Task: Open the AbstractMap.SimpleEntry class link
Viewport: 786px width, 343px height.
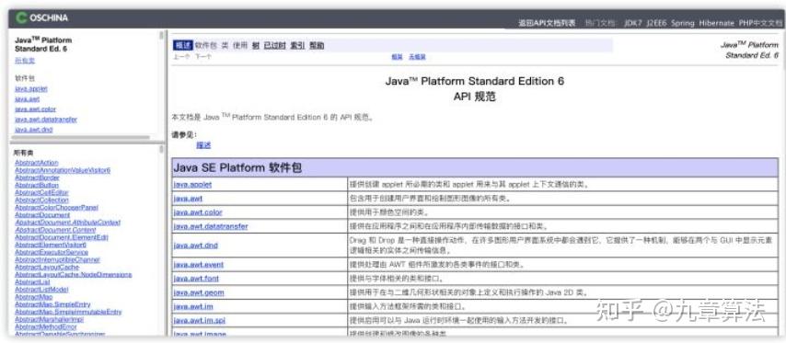Action: pyautogui.click(x=52, y=304)
